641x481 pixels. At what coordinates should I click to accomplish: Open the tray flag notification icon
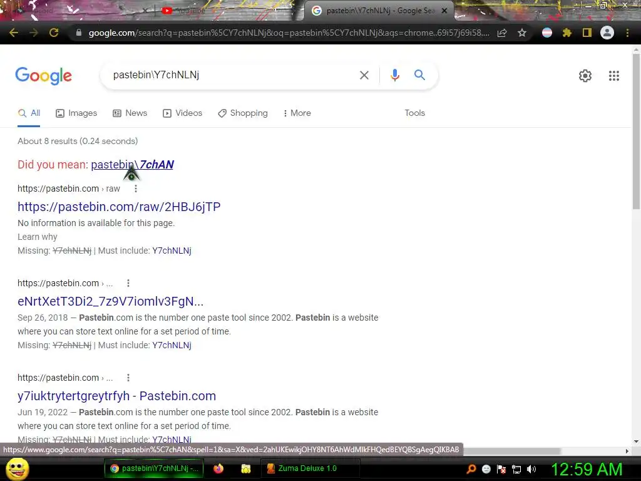[x=501, y=469]
